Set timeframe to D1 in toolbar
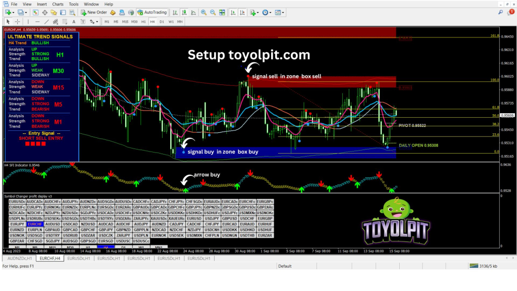Screen dimensions: 517x291 point(162,22)
